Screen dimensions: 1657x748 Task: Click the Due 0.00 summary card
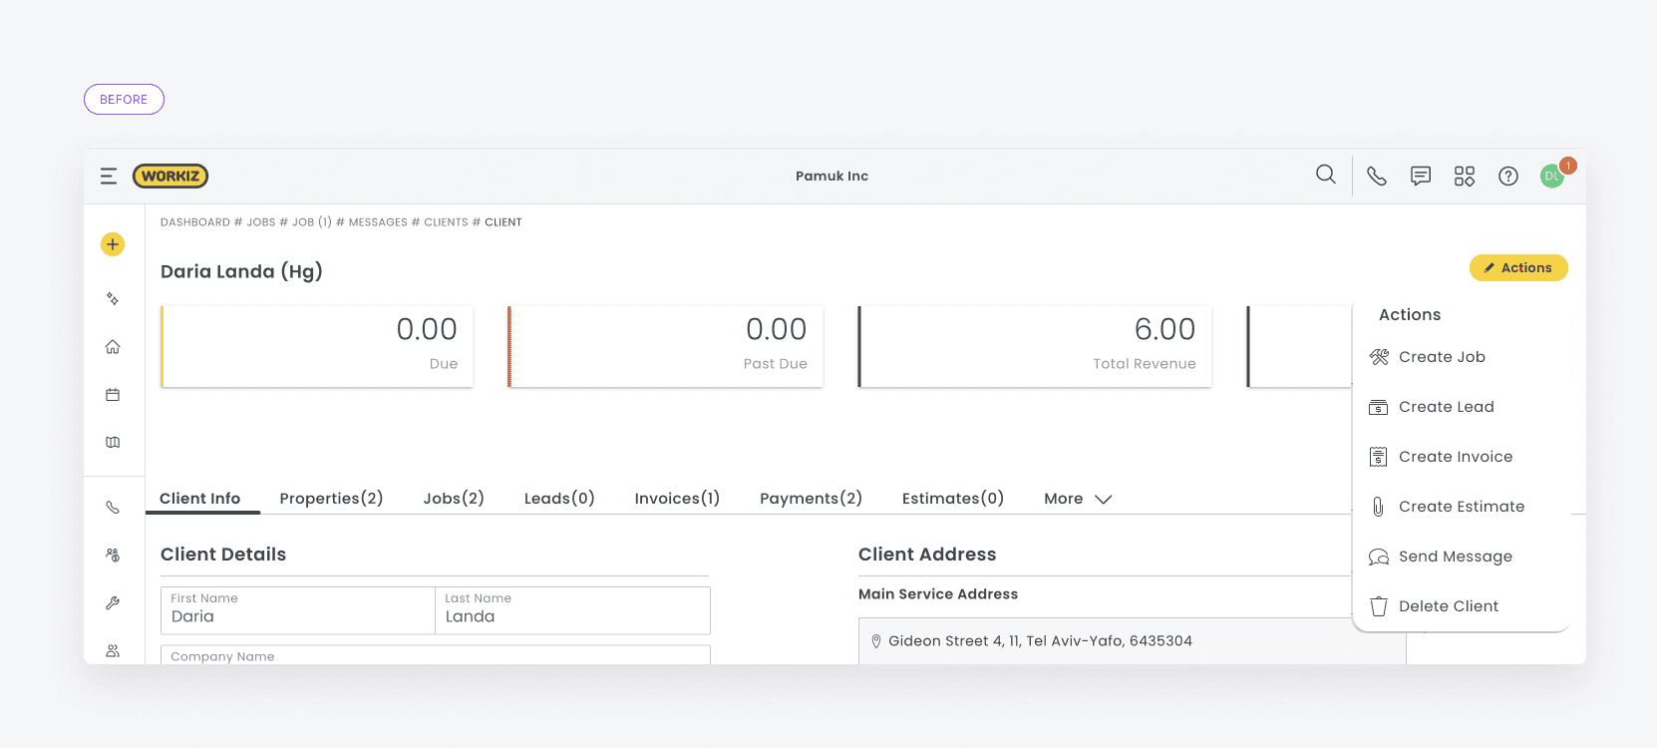click(x=317, y=346)
